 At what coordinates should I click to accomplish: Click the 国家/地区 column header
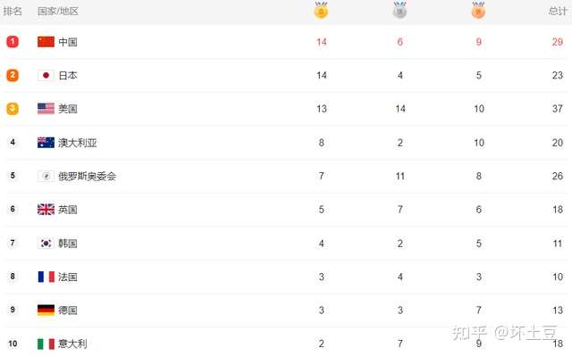[x=58, y=11]
